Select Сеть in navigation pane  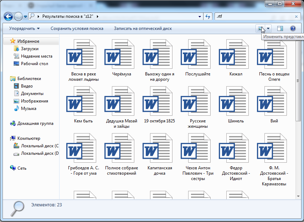point(18,168)
